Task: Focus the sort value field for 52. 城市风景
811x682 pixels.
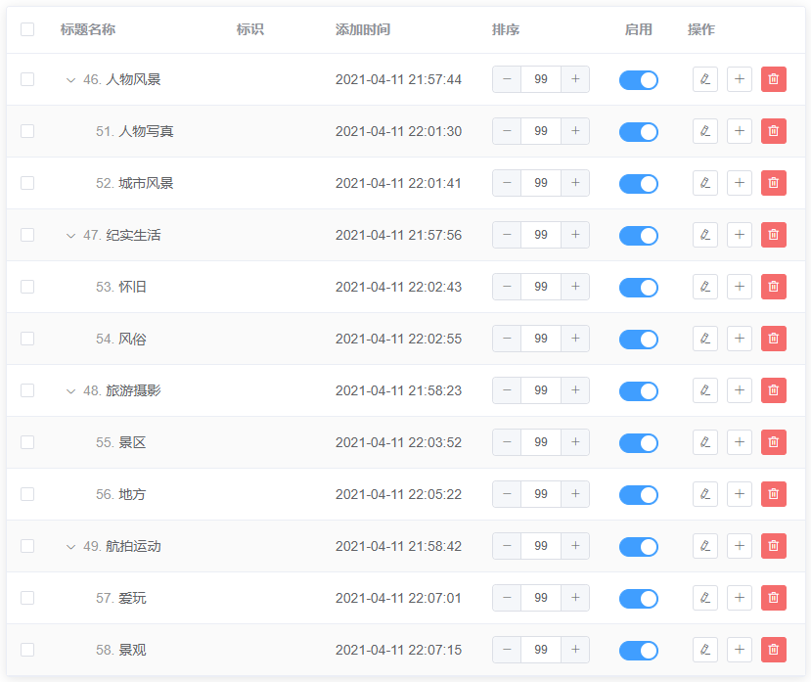Action: (541, 183)
